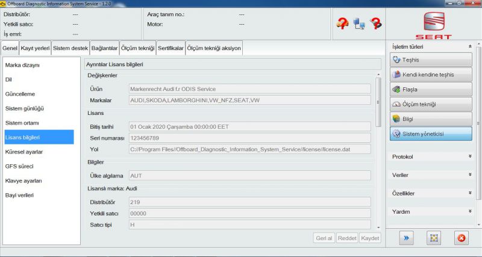Click the Yol license path field
The width and height of the screenshot is (482, 257).
tap(249, 149)
